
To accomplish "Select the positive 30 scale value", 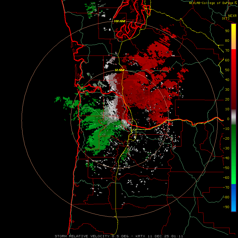I will point(227,90).
